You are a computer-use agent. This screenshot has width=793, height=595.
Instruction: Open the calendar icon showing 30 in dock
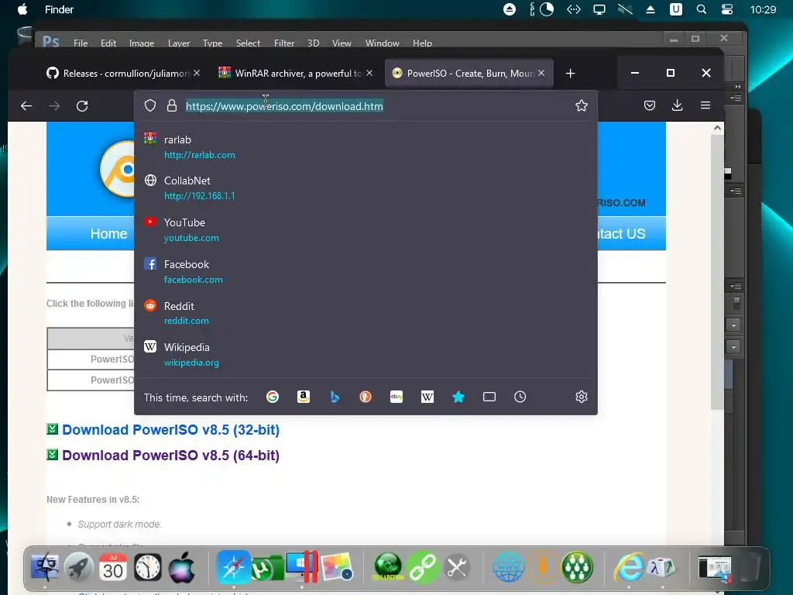(113, 567)
